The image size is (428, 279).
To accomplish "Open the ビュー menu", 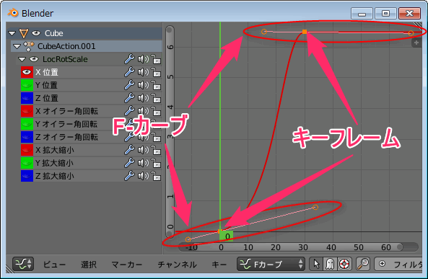I will click(x=54, y=265).
